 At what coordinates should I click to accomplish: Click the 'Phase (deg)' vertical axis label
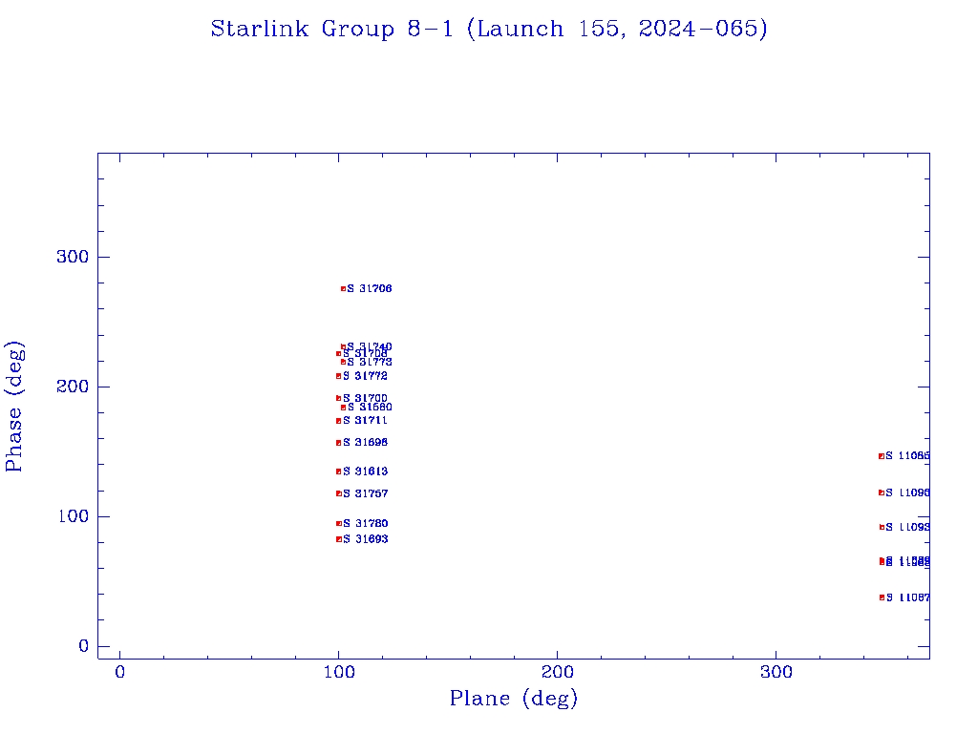tap(13, 407)
